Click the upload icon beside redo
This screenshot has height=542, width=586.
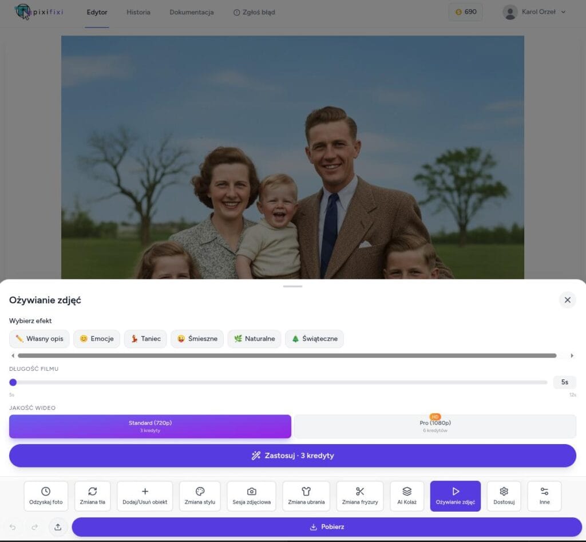pyautogui.click(x=58, y=527)
